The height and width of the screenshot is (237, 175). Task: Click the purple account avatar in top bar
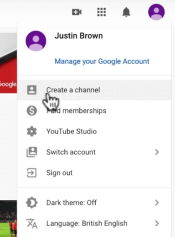coord(156,12)
